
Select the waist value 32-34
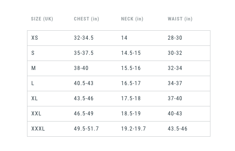(x=175, y=68)
